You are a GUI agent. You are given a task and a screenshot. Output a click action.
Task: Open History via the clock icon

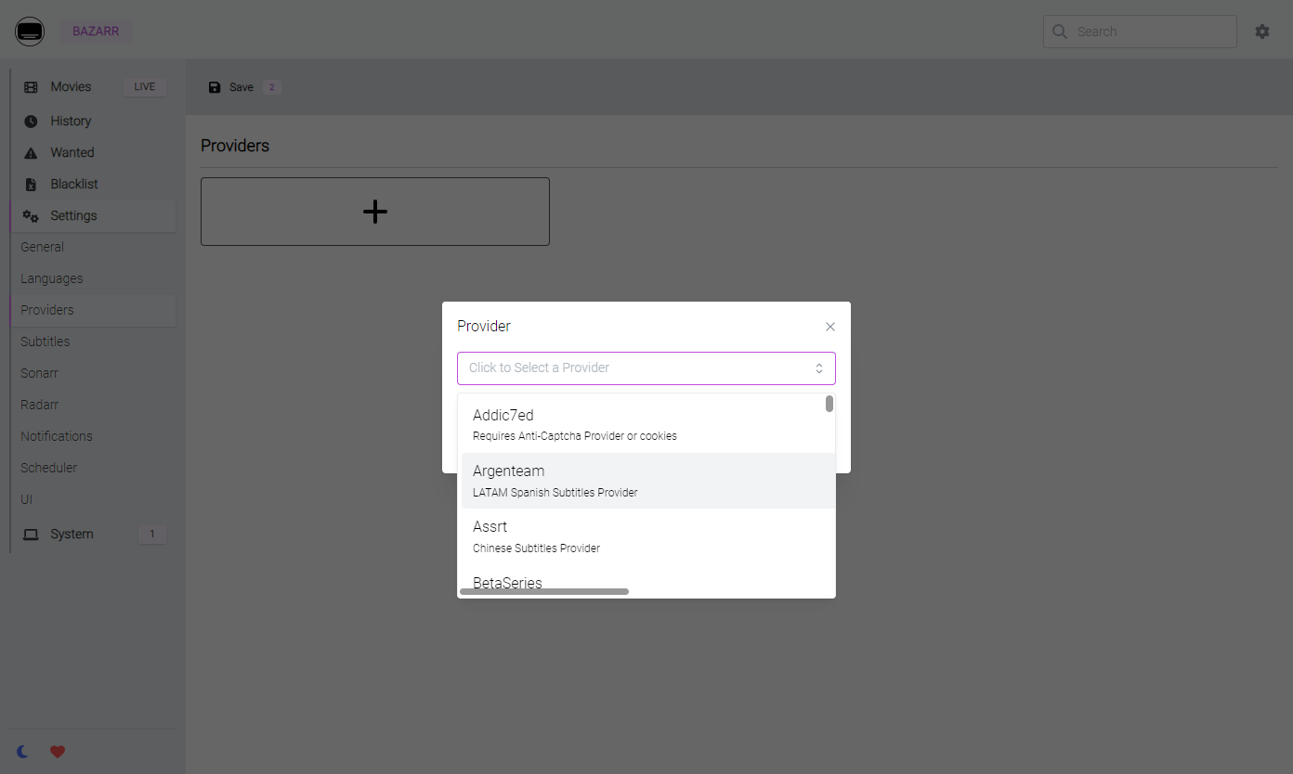pos(31,122)
